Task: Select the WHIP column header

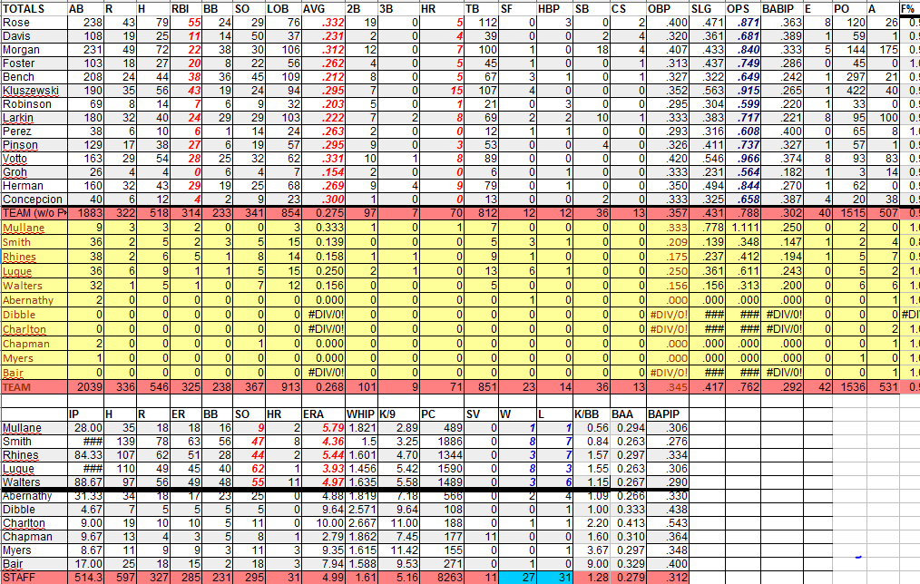Action: [x=360, y=414]
